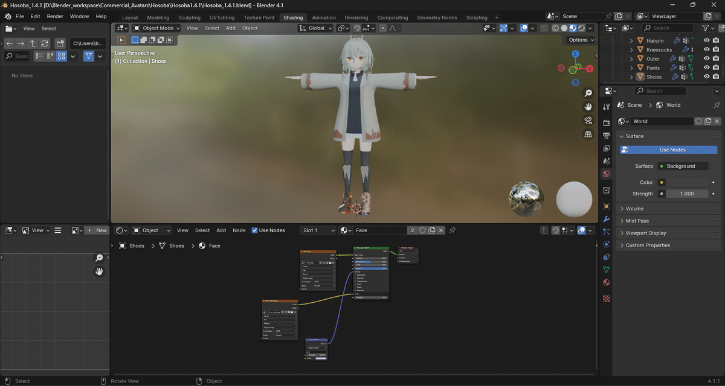Hide Kneesocks object in outliner
725x386 pixels.
tap(707, 49)
